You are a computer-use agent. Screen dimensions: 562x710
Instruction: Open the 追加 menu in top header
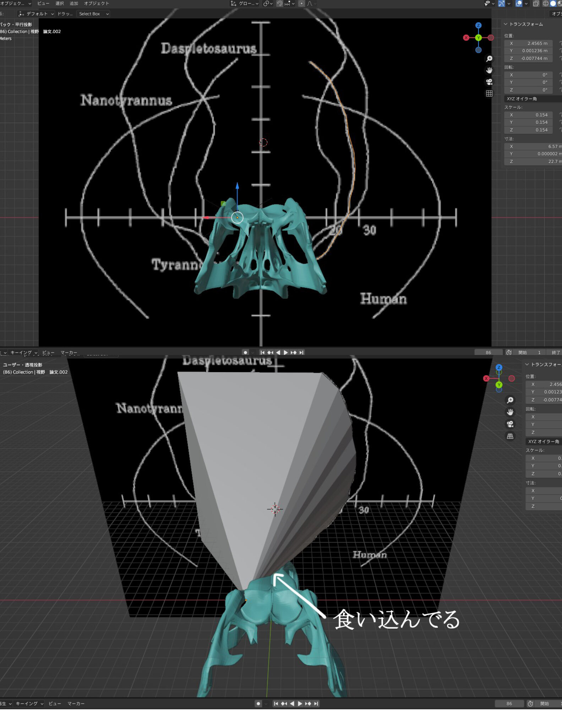click(74, 4)
